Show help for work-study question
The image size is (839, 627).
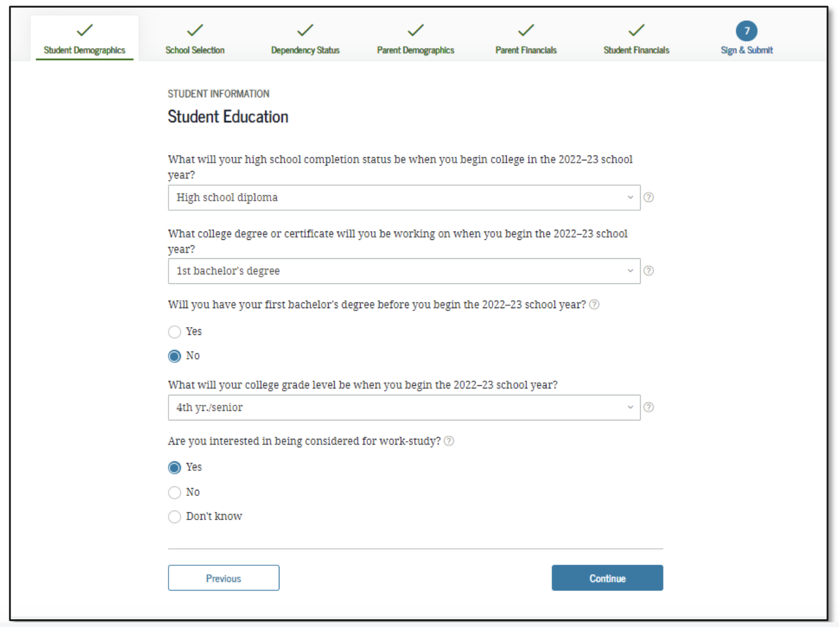(x=449, y=441)
